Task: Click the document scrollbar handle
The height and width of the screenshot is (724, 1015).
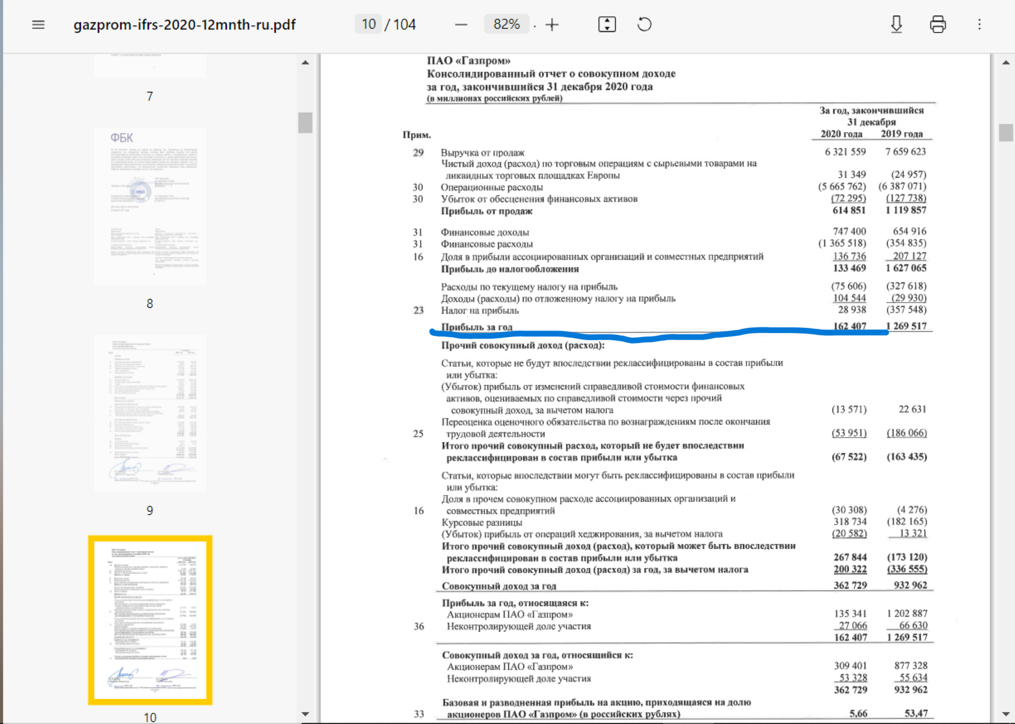Action: click(1005, 133)
